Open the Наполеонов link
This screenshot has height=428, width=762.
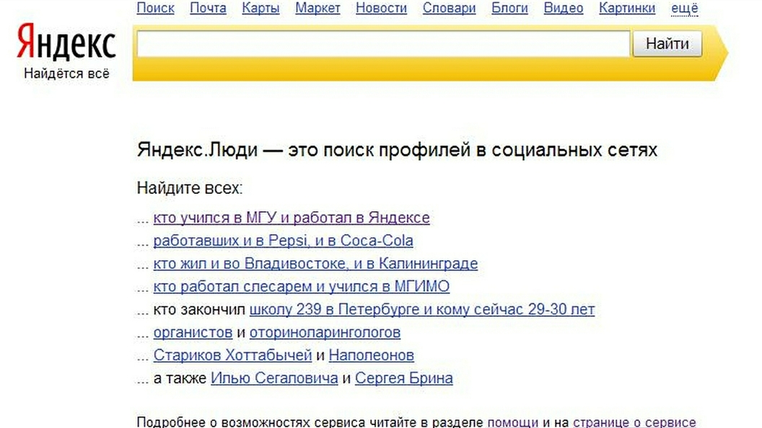tap(372, 355)
